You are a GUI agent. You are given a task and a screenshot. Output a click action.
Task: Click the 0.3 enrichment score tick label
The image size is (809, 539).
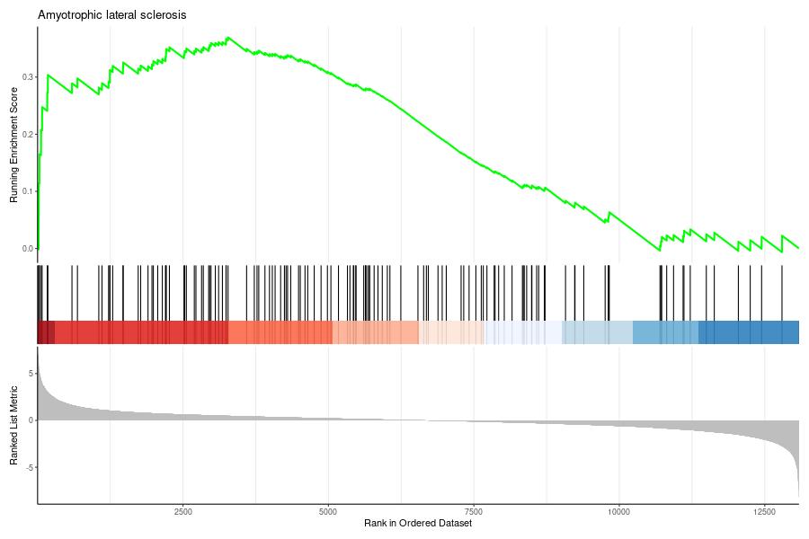27,77
